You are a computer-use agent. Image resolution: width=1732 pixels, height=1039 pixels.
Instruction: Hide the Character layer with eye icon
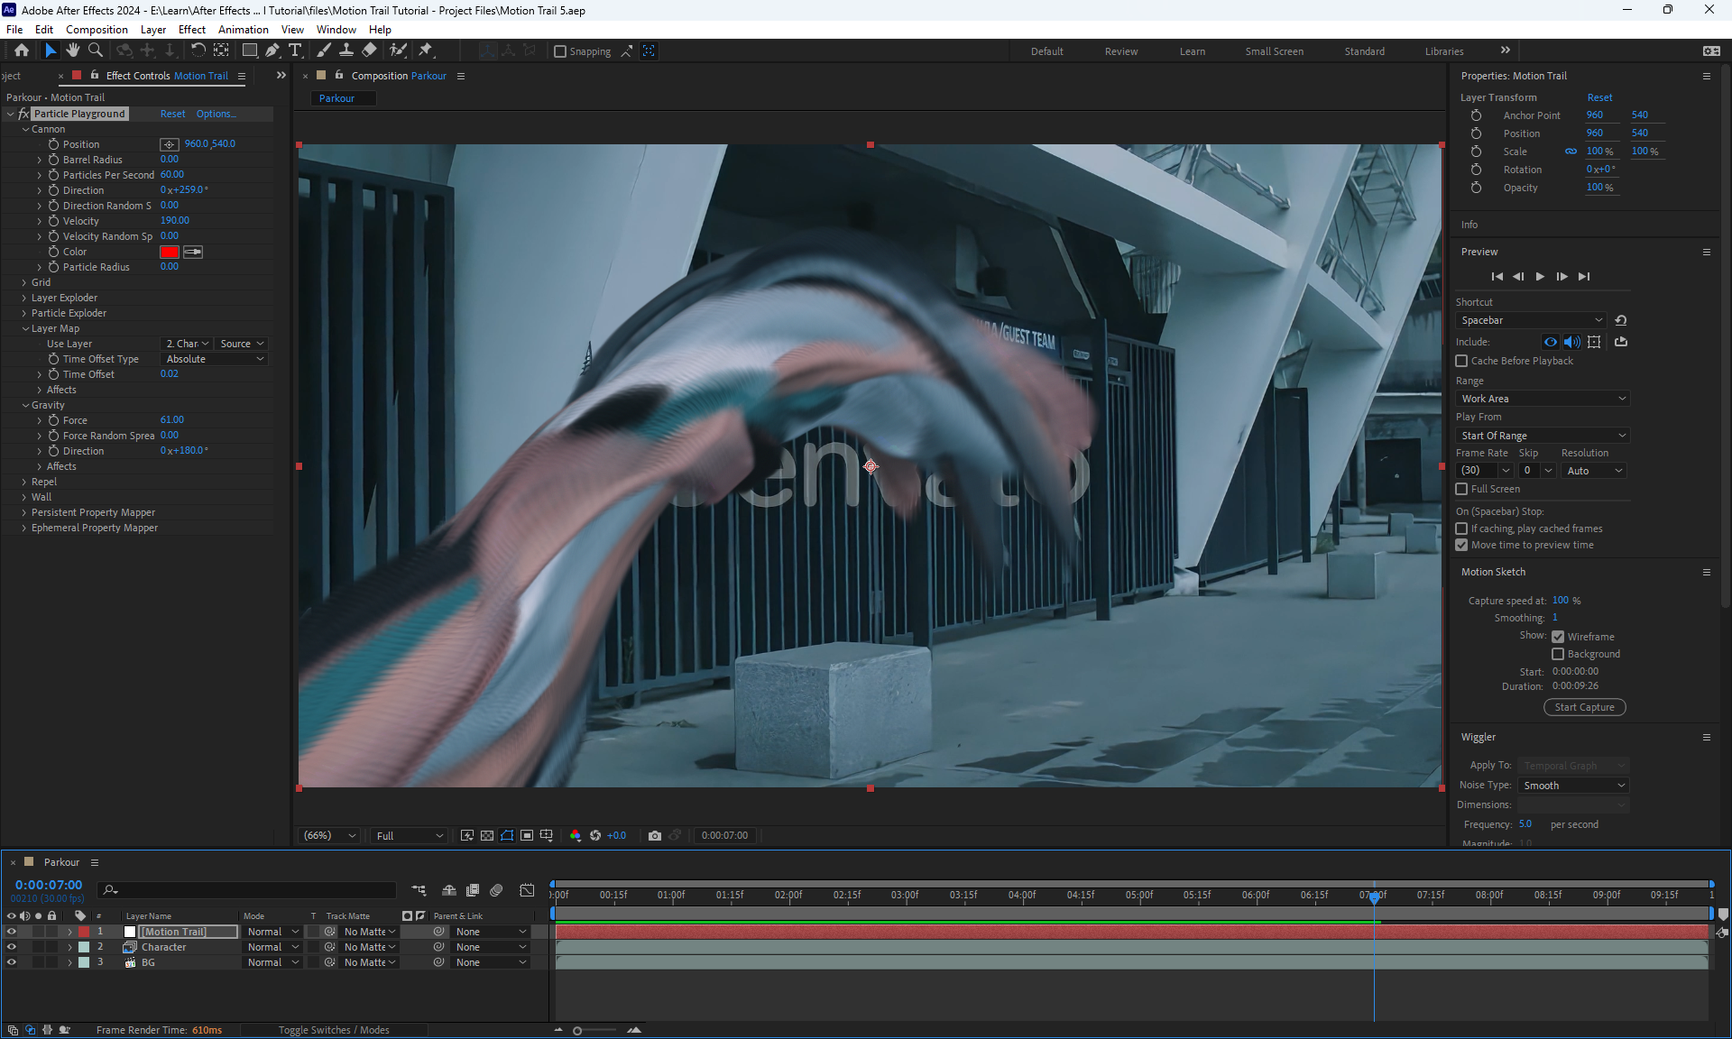pyautogui.click(x=12, y=947)
